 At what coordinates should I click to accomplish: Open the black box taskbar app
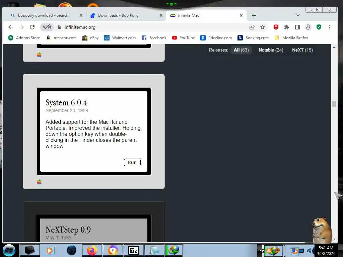[30, 250]
